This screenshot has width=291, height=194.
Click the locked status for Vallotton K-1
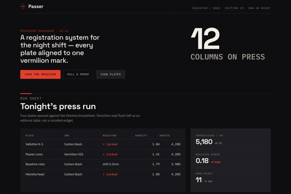(110, 144)
